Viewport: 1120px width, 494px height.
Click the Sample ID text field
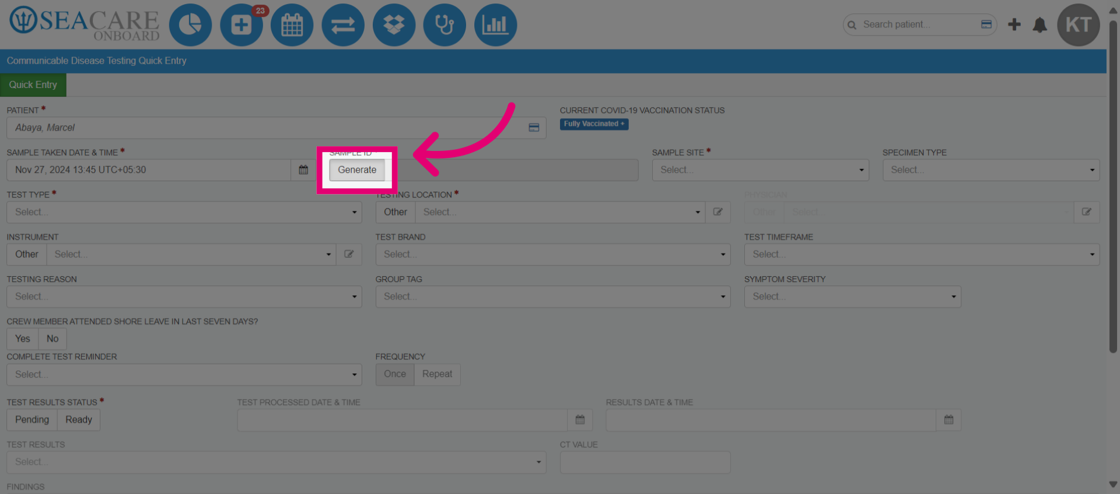point(512,170)
